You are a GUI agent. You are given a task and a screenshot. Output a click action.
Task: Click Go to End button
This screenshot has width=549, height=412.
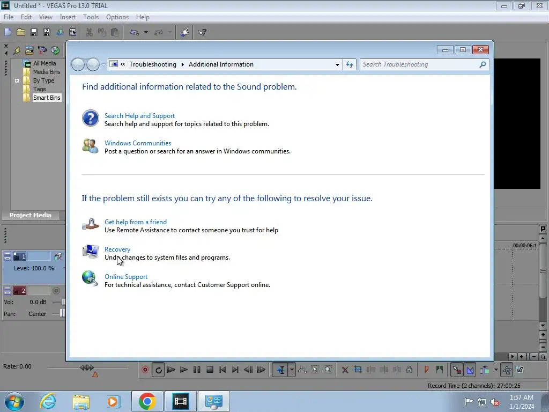point(235,370)
